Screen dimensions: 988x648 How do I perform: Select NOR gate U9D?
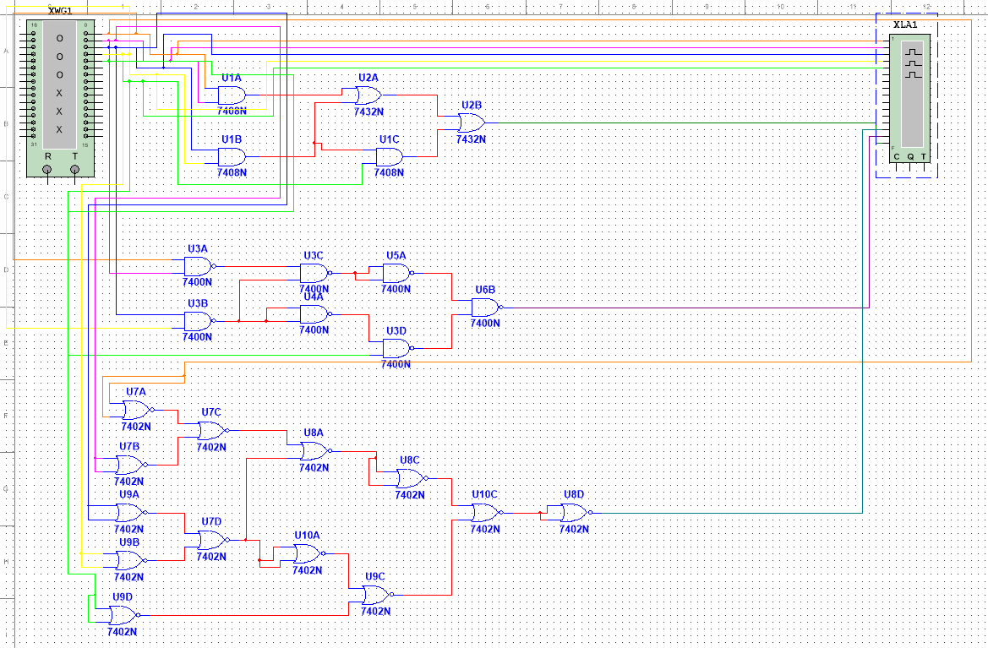click(x=123, y=615)
